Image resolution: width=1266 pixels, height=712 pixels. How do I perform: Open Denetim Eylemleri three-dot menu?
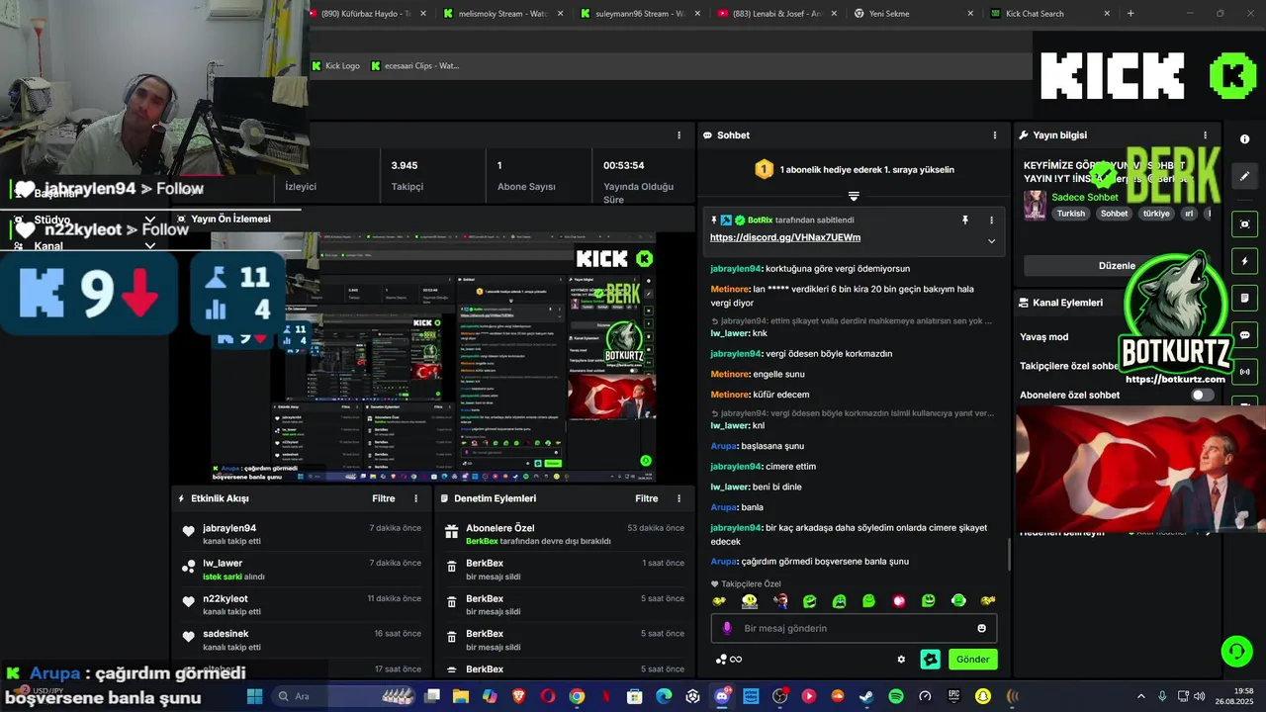(678, 498)
